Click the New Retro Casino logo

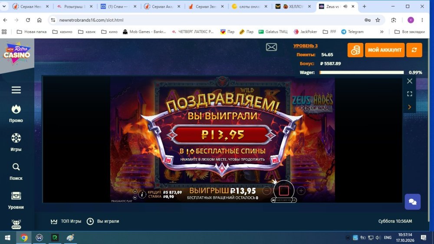pos(16,53)
